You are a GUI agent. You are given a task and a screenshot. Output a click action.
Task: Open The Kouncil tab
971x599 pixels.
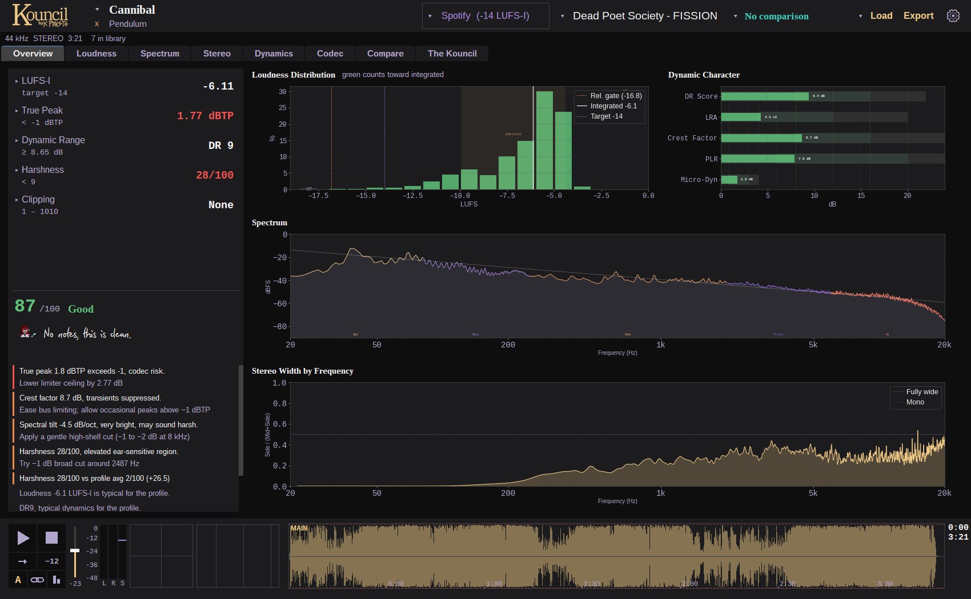coord(452,54)
